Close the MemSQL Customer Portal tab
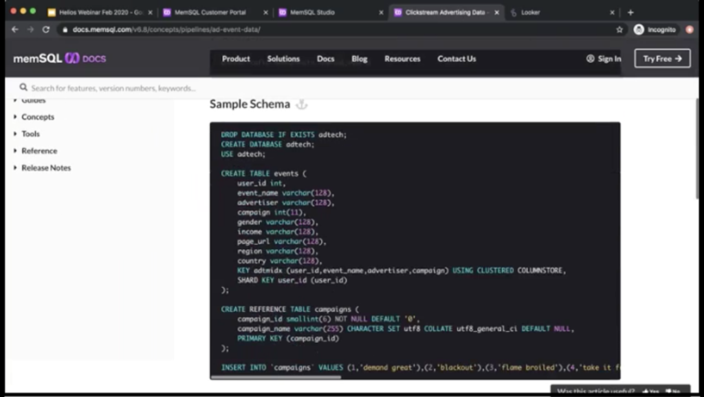This screenshot has width=704, height=397. (x=265, y=12)
